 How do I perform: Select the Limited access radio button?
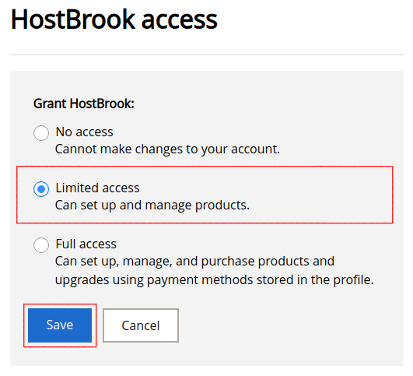pyautogui.click(x=41, y=189)
